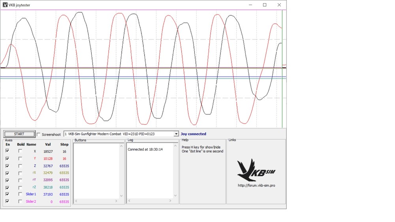
Task: Click the rX axis value 32479
Action: point(48,173)
